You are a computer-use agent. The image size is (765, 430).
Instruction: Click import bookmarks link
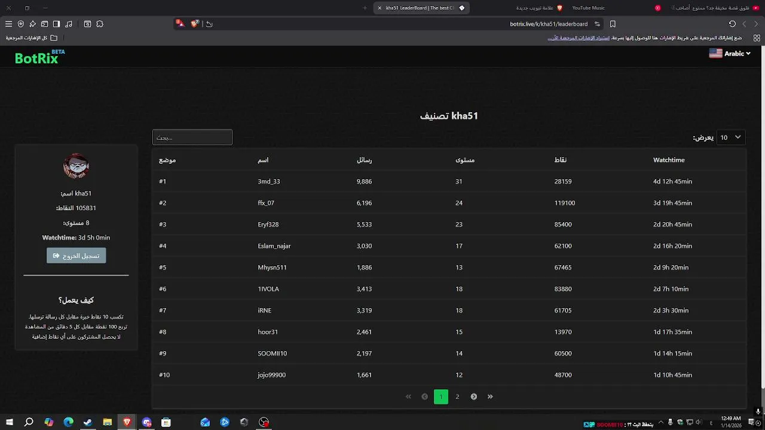click(579, 38)
